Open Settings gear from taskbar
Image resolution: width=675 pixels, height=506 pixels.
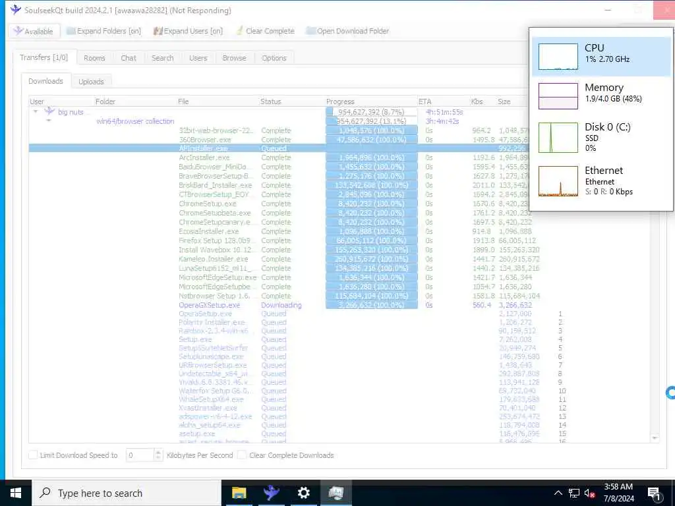pyautogui.click(x=303, y=493)
